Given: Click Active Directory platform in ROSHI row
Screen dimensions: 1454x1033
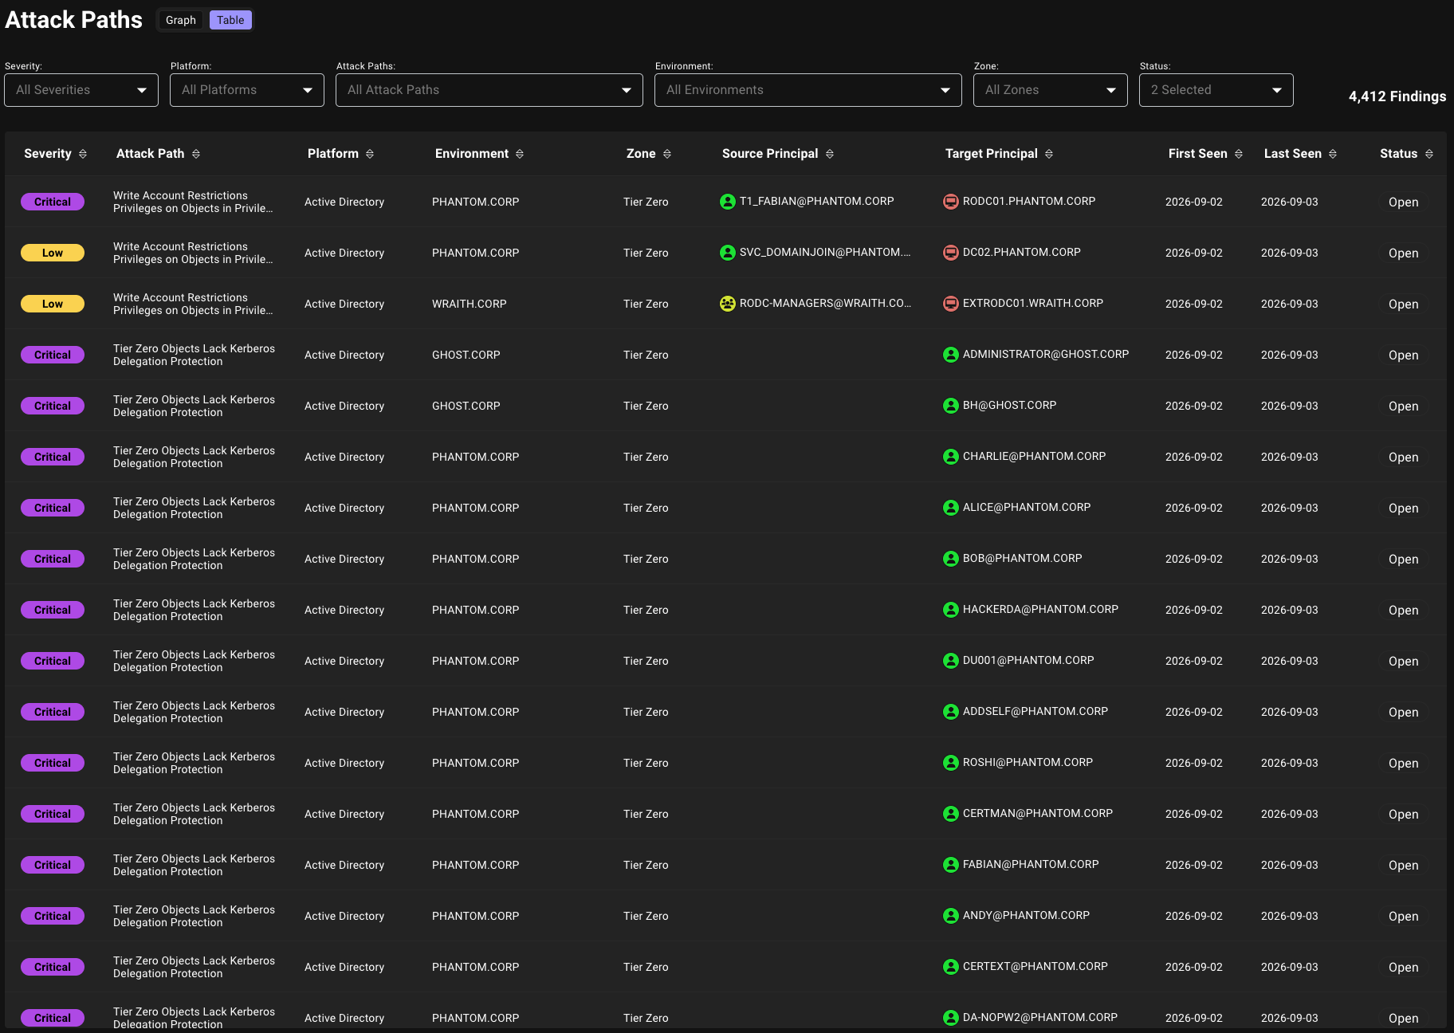Looking at the screenshot, I should click(344, 763).
